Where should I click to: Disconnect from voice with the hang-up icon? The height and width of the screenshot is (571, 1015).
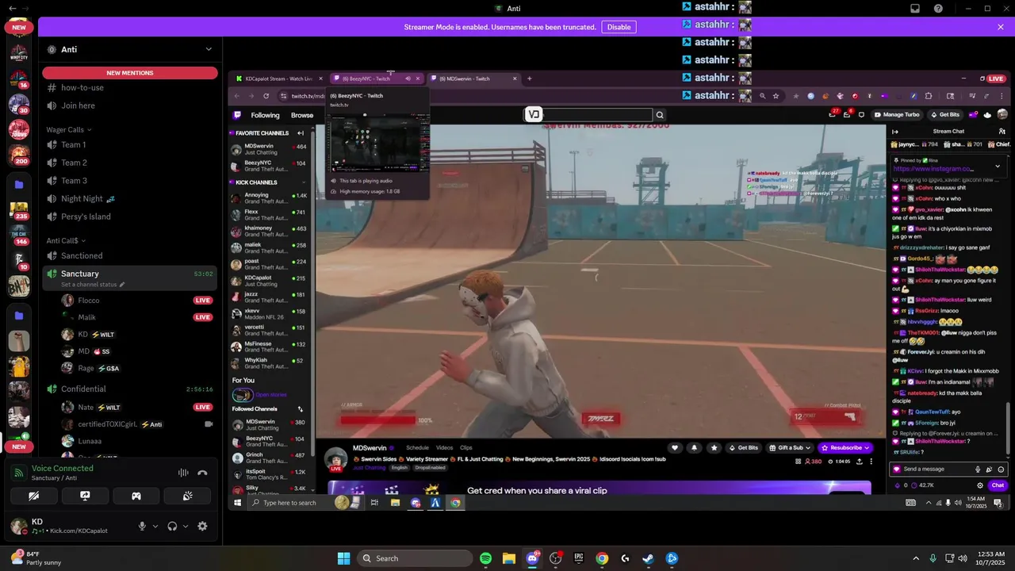coord(202,473)
